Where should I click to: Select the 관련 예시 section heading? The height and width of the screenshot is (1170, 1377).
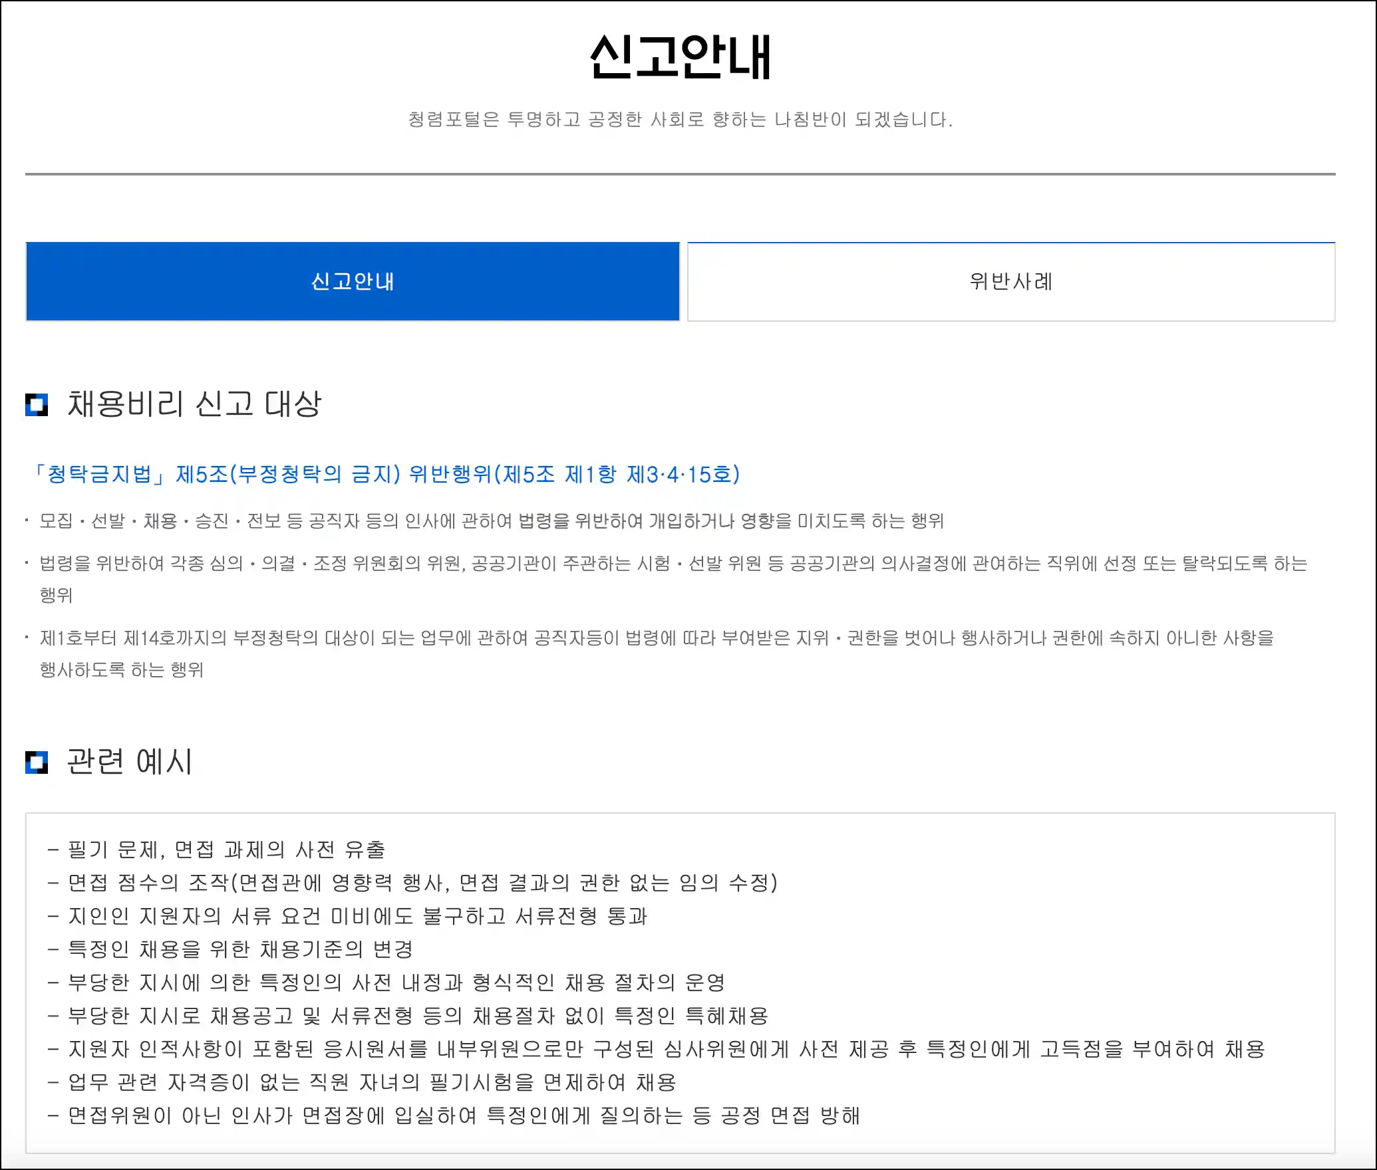[130, 762]
